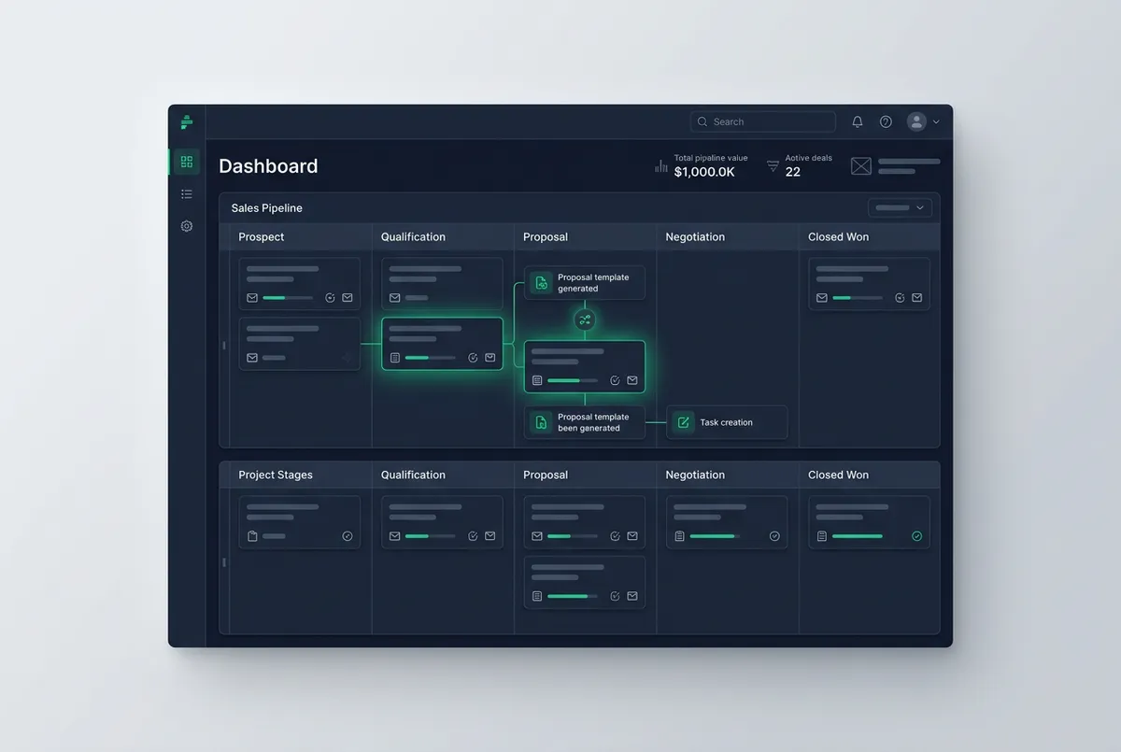Click the Proposal template generated document icon

point(541,283)
